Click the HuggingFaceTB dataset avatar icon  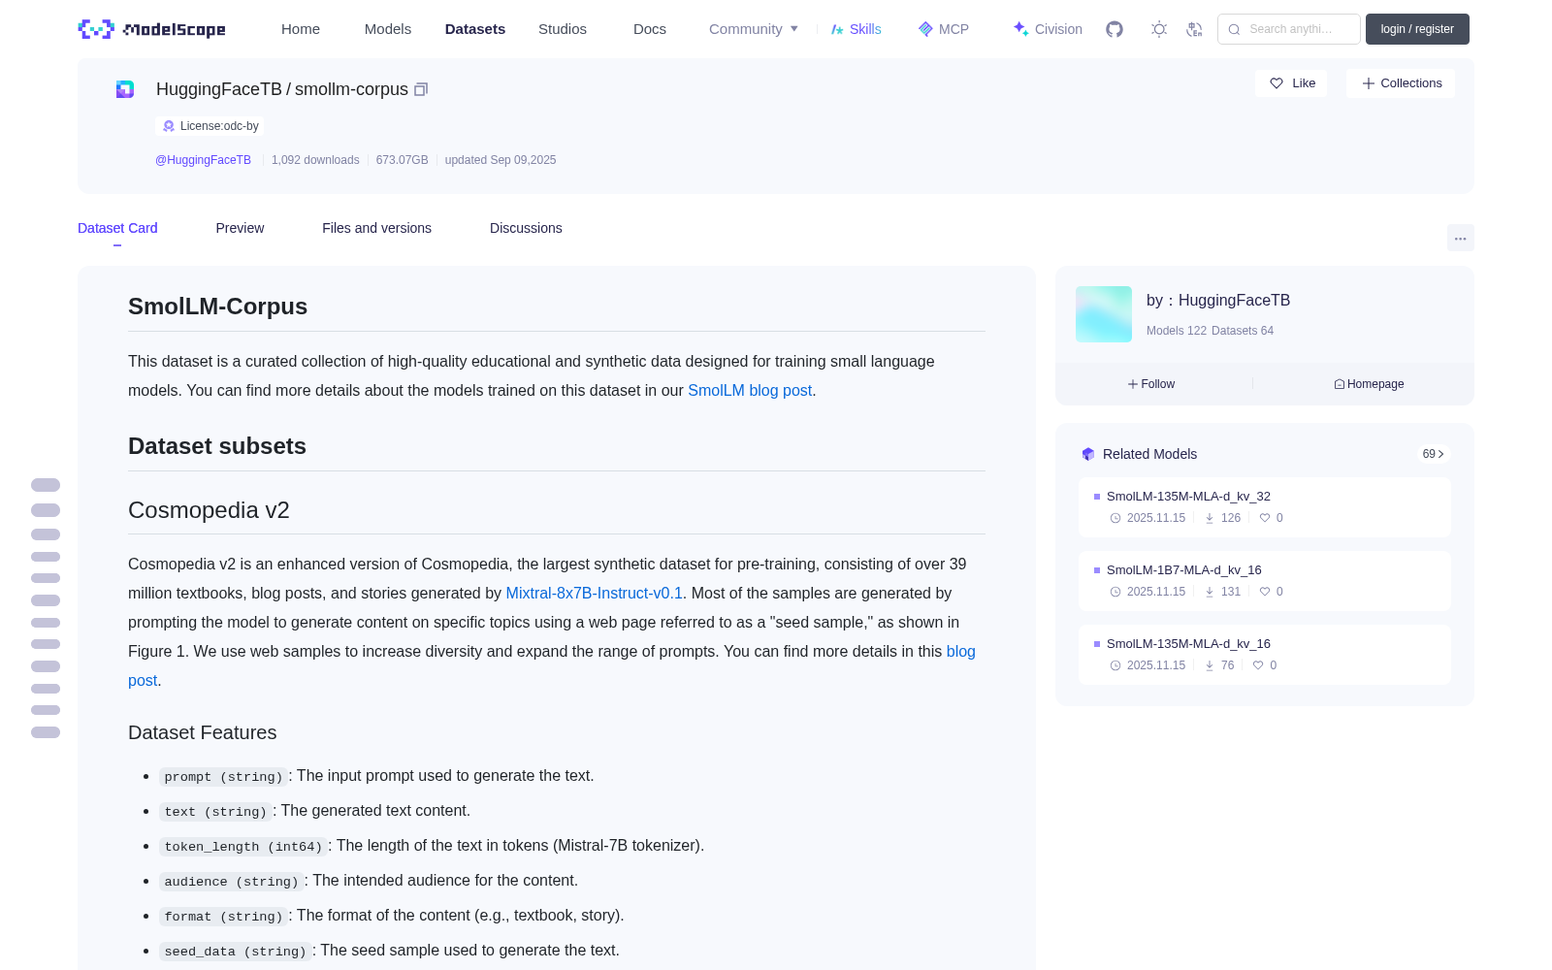pos(125,89)
